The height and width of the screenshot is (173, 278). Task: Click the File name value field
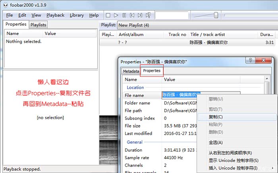tap(181, 95)
